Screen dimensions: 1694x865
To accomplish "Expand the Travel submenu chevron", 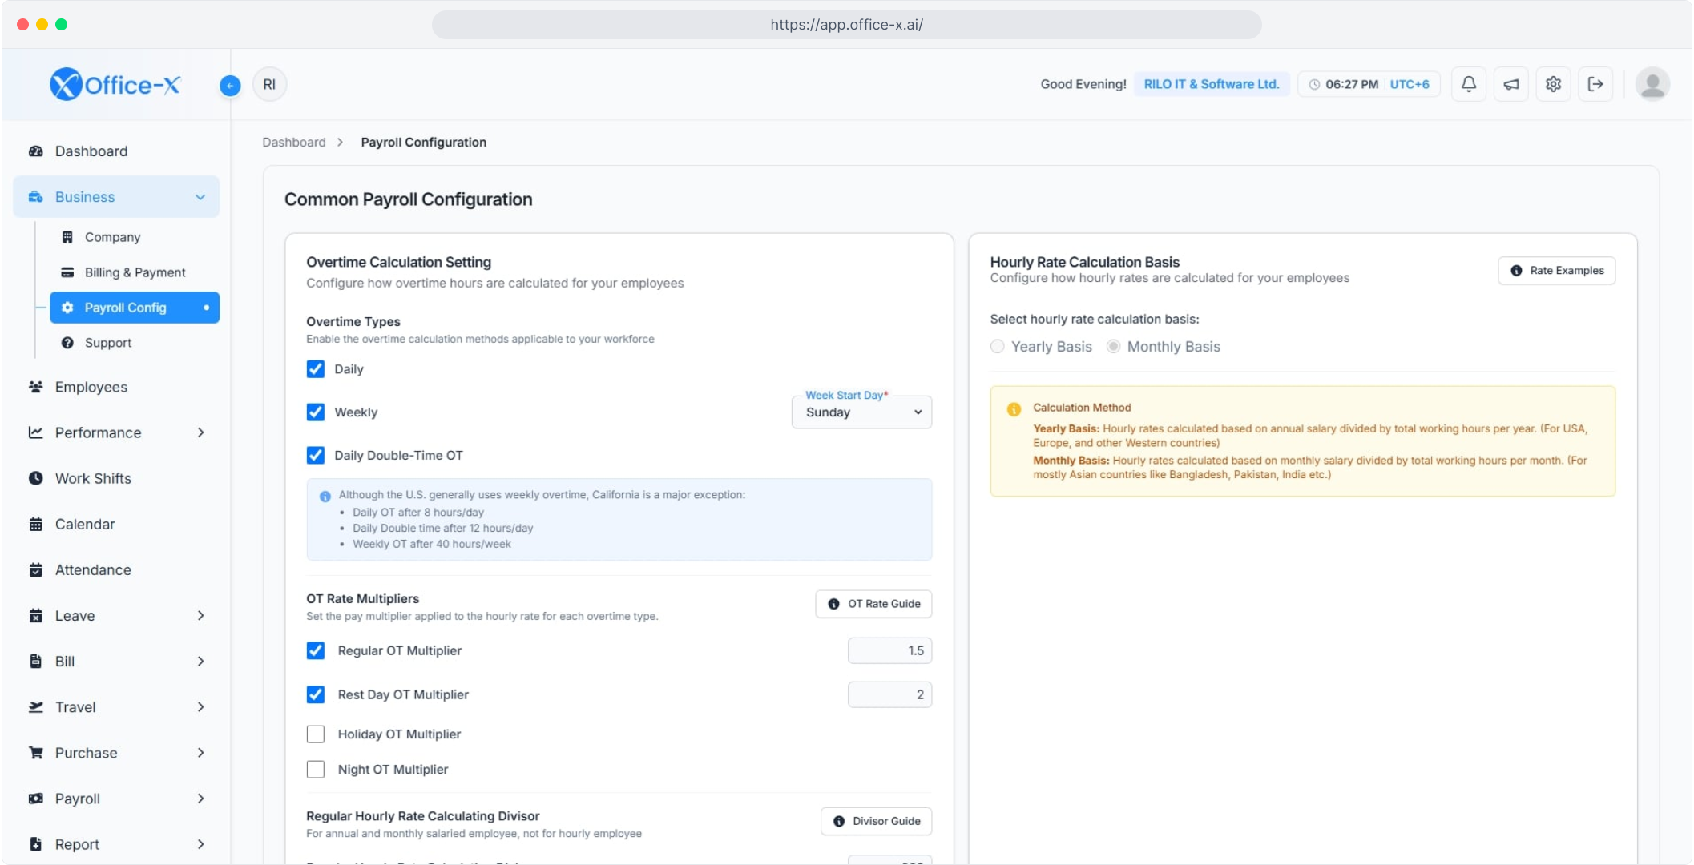I will (x=200, y=707).
